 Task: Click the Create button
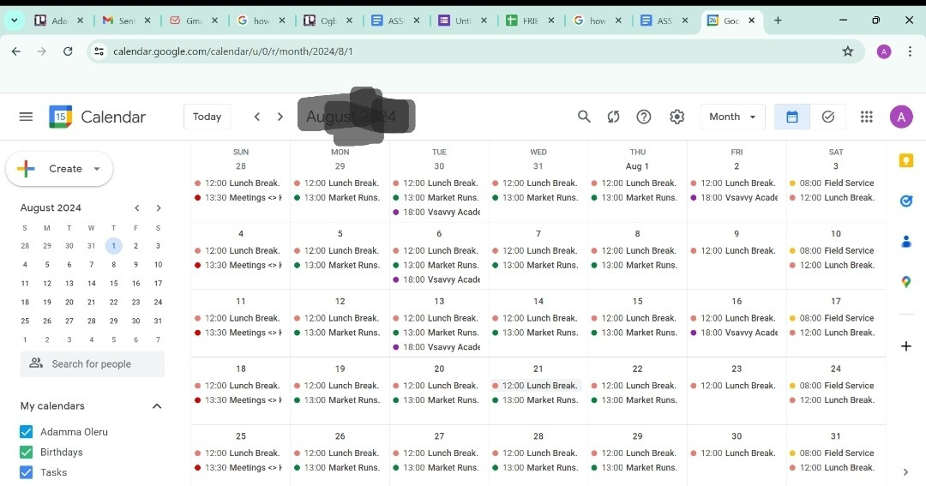pos(59,169)
